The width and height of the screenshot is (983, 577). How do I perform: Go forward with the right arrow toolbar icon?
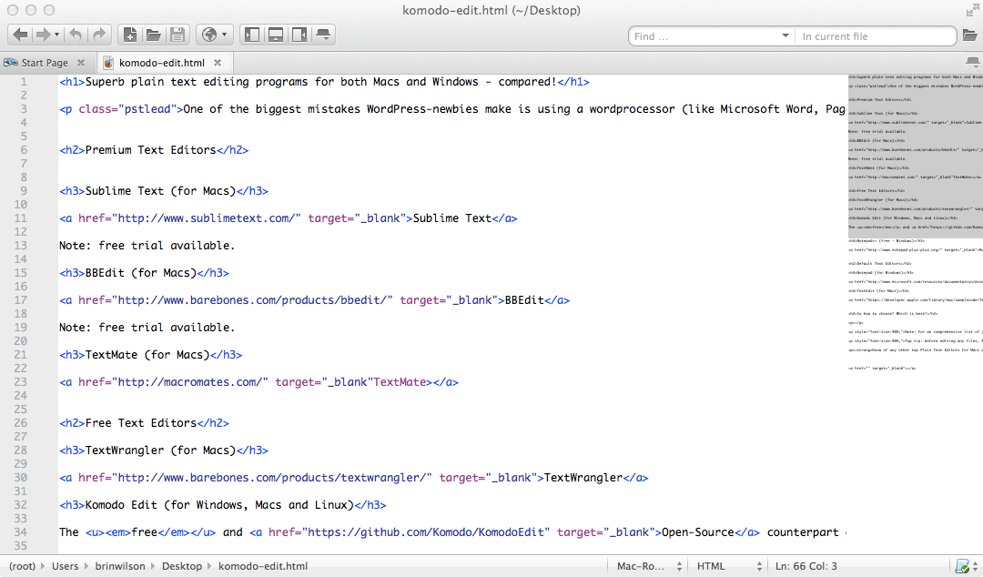tap(43, 35)
